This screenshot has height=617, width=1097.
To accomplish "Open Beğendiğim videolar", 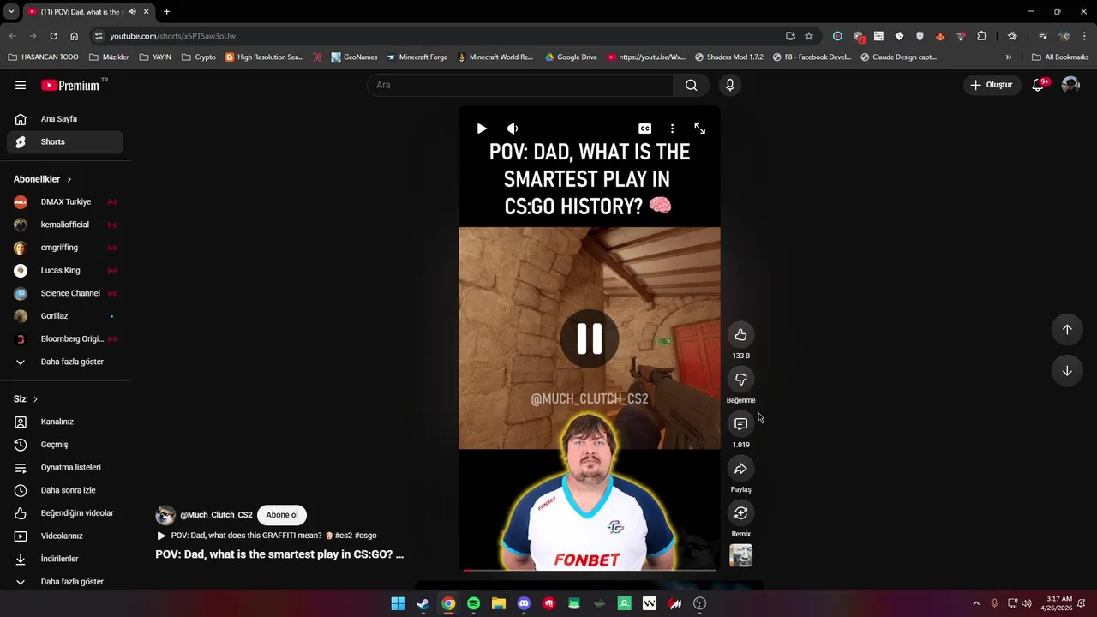I will [x=65, y=513].
